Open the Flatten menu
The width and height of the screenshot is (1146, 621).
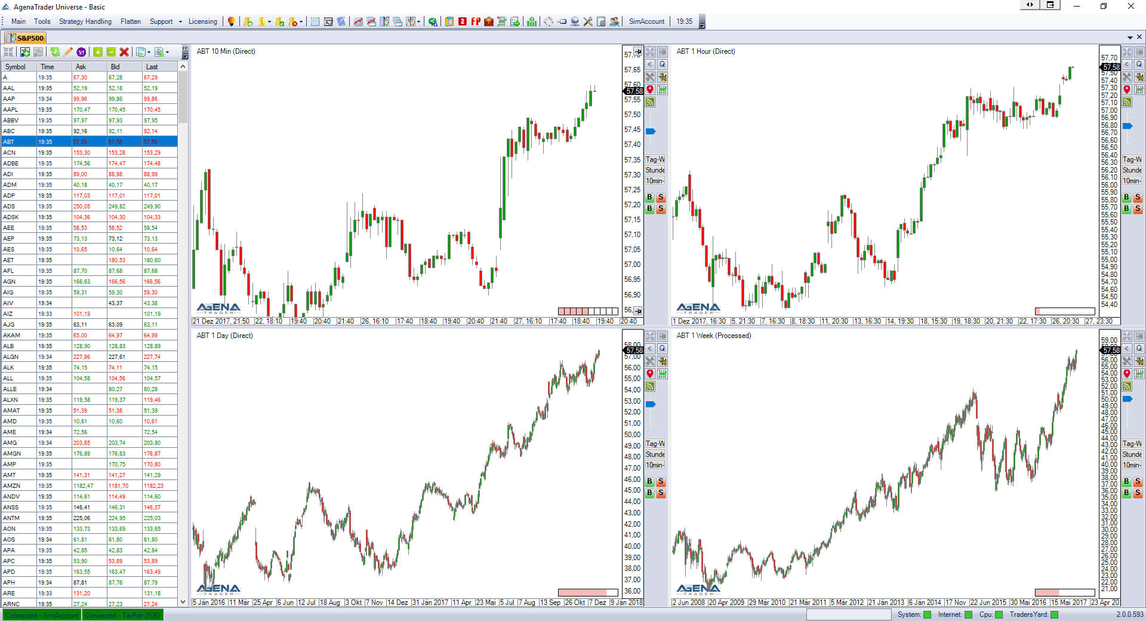tap(131, 21)
